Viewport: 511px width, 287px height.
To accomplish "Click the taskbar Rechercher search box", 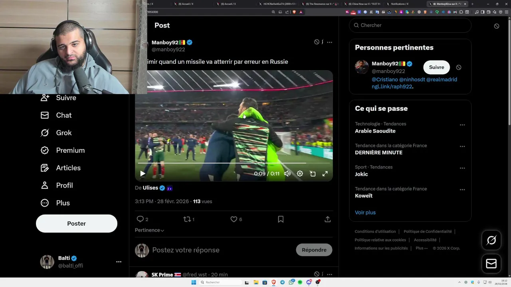I will coord(221,282).
